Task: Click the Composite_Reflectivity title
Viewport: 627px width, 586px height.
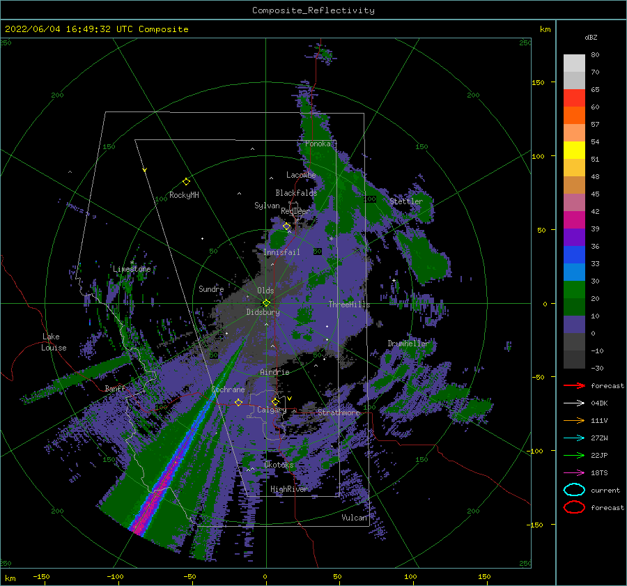Action: pos(313,10)
